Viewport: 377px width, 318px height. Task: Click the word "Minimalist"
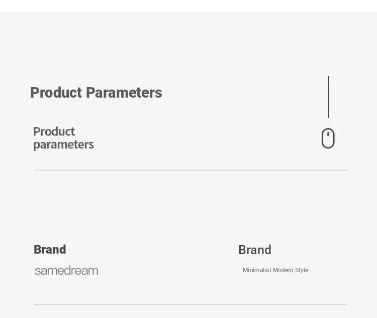coord(257,270)
